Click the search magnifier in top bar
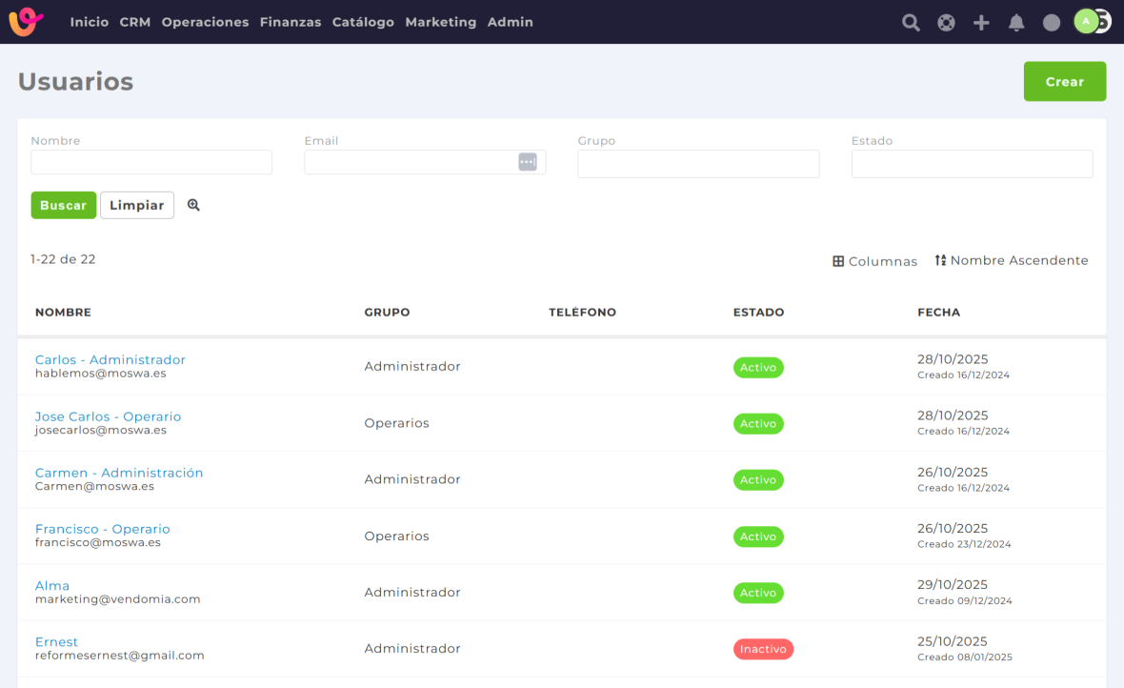1124x688 pixels. [x=911, y=23]
